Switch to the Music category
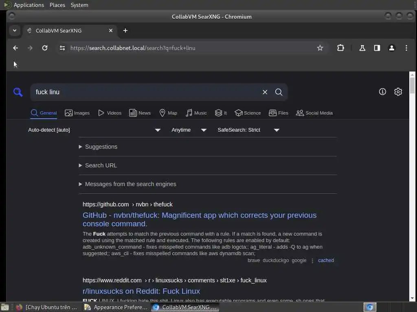This screenshot has height=312, width=417. [x=196, y=113]
